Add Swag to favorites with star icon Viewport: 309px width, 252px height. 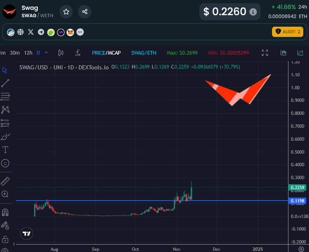point(66,11)
